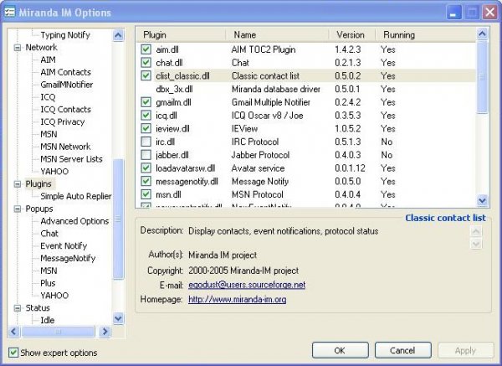Uncheck the aim.dll plugin checkbox

pos(146,49)
